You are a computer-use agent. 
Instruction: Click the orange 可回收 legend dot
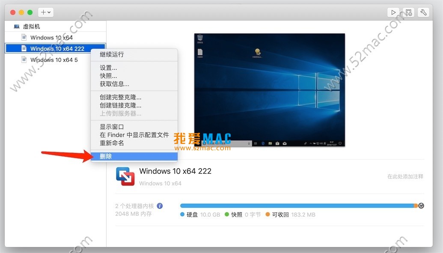(268, 214)
